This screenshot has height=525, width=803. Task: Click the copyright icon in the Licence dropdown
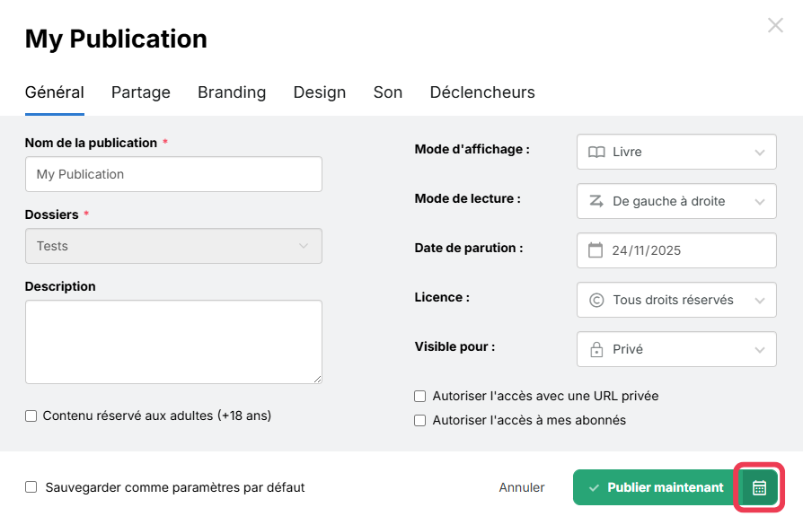point(596,300)
